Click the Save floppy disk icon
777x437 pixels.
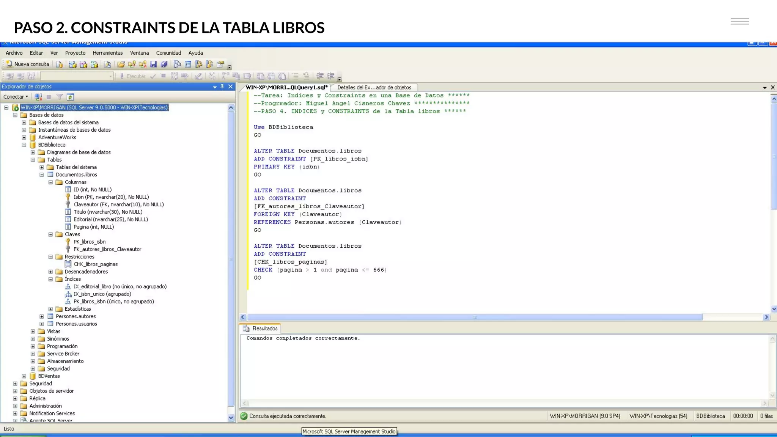153,64
